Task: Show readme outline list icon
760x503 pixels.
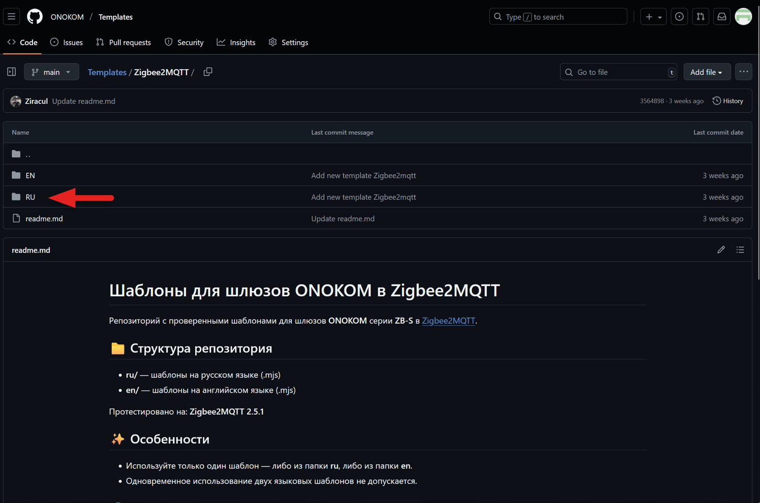Action: 740,250
